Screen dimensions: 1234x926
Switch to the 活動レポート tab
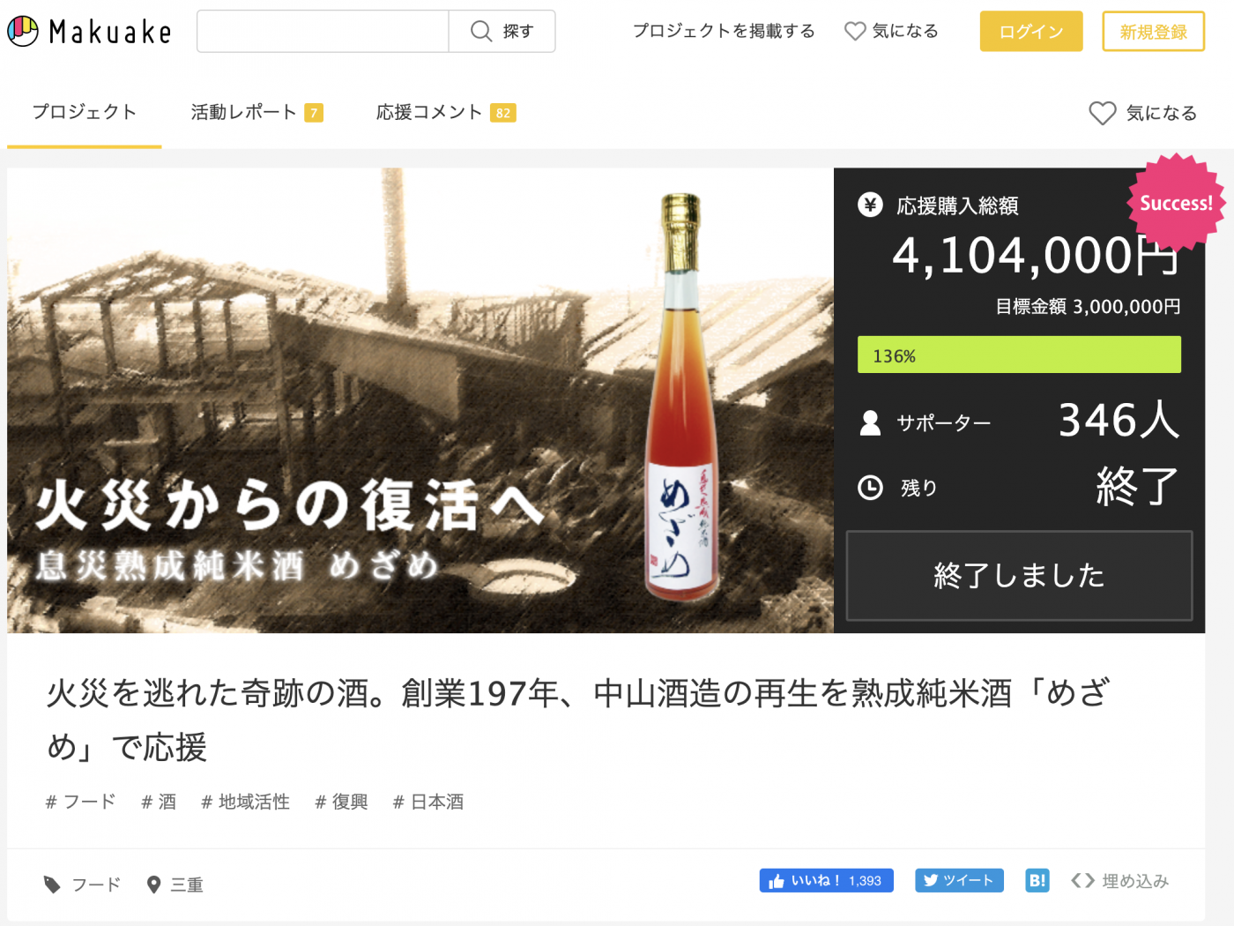tap(243, 112)
